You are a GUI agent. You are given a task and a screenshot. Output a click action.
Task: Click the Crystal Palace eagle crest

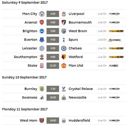pos(64,89)
